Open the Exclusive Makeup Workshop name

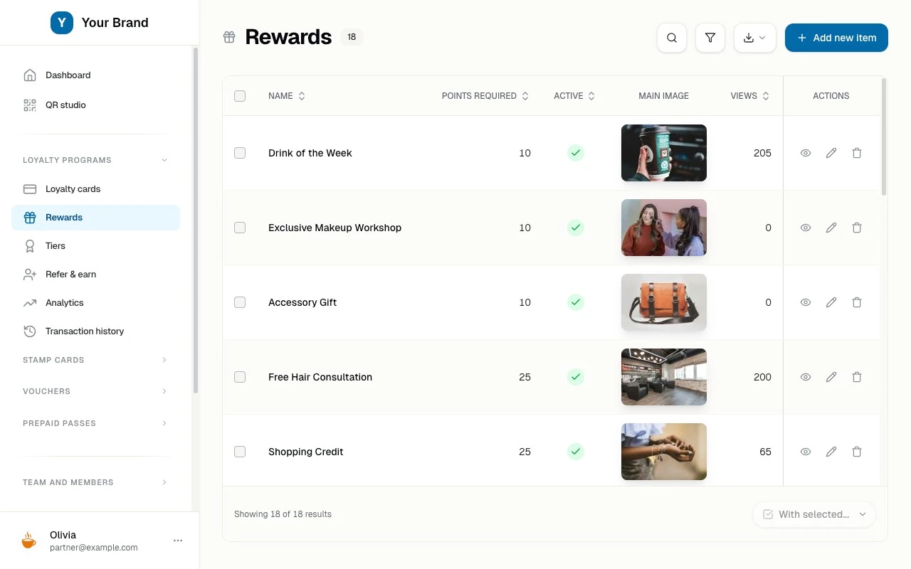(x=335, y=228)
